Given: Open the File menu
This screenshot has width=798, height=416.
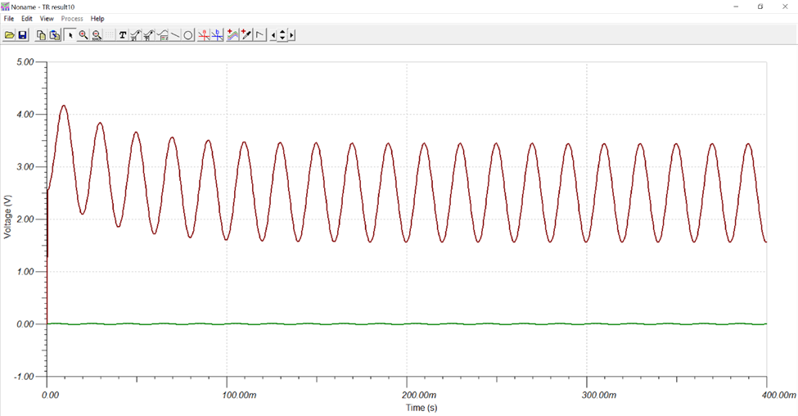Looking at the screenshot, I should 9,18.
